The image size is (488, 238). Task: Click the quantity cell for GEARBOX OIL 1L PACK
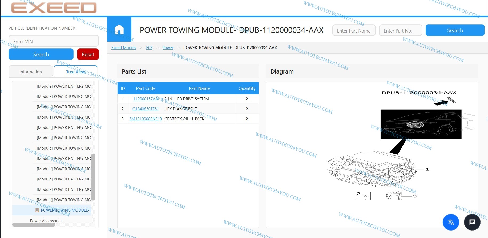(247, 119)
